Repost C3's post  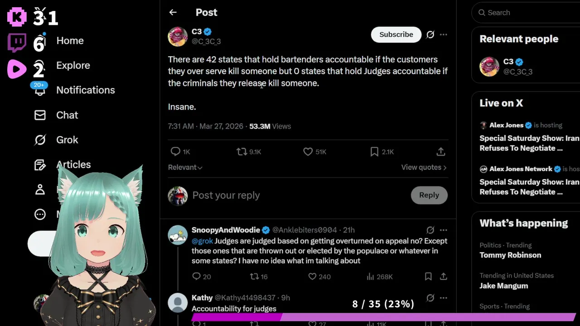click(242, 152)
